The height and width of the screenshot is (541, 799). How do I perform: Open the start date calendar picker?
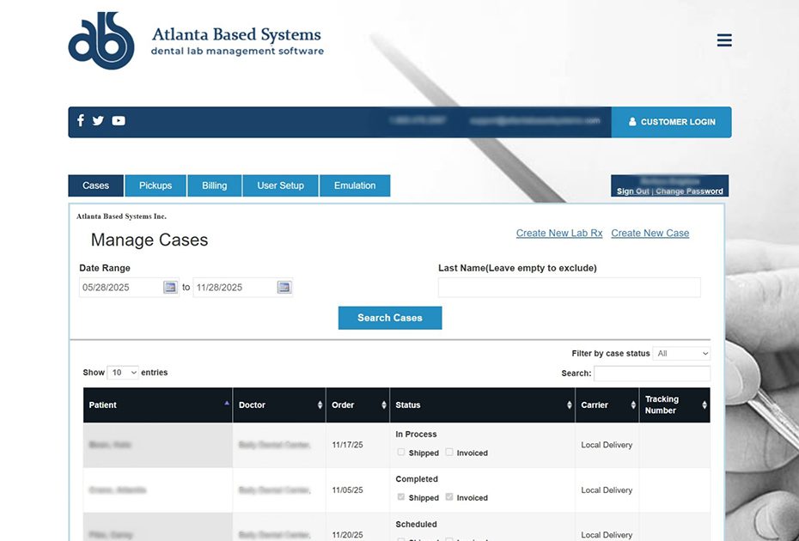click(170, 288)
